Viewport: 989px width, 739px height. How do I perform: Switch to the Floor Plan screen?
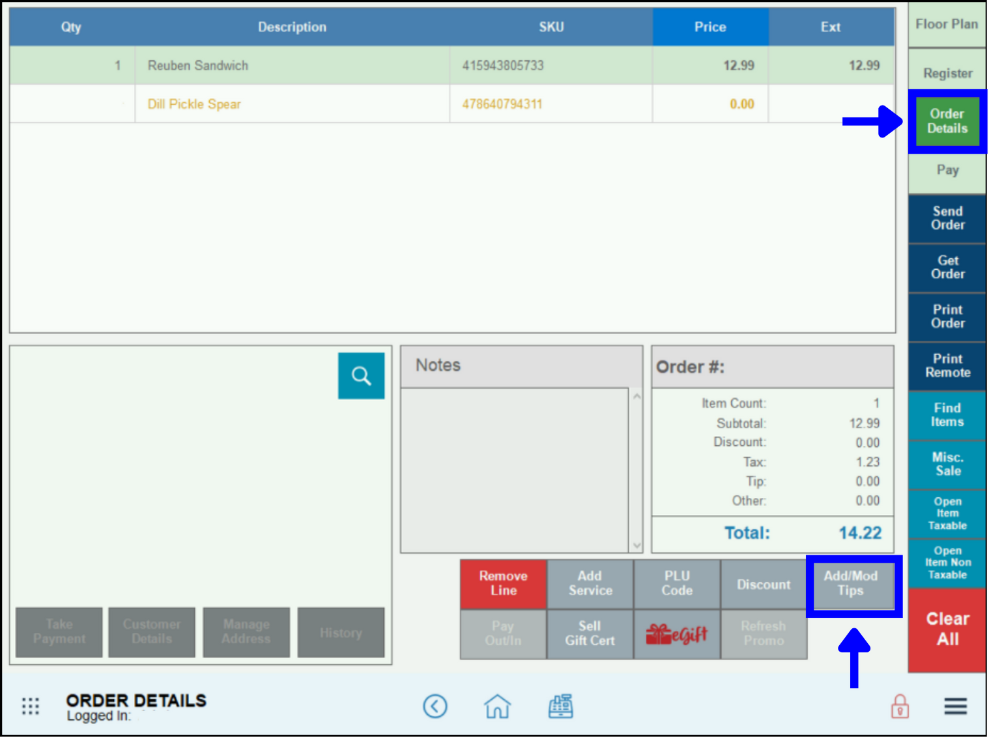coord(946,24)
